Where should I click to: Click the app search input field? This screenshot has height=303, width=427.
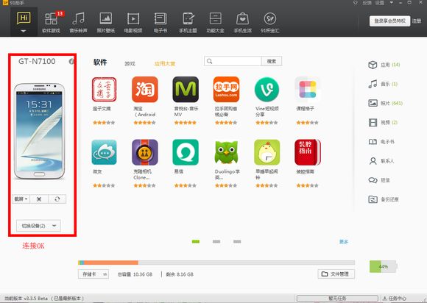[233, 61]
